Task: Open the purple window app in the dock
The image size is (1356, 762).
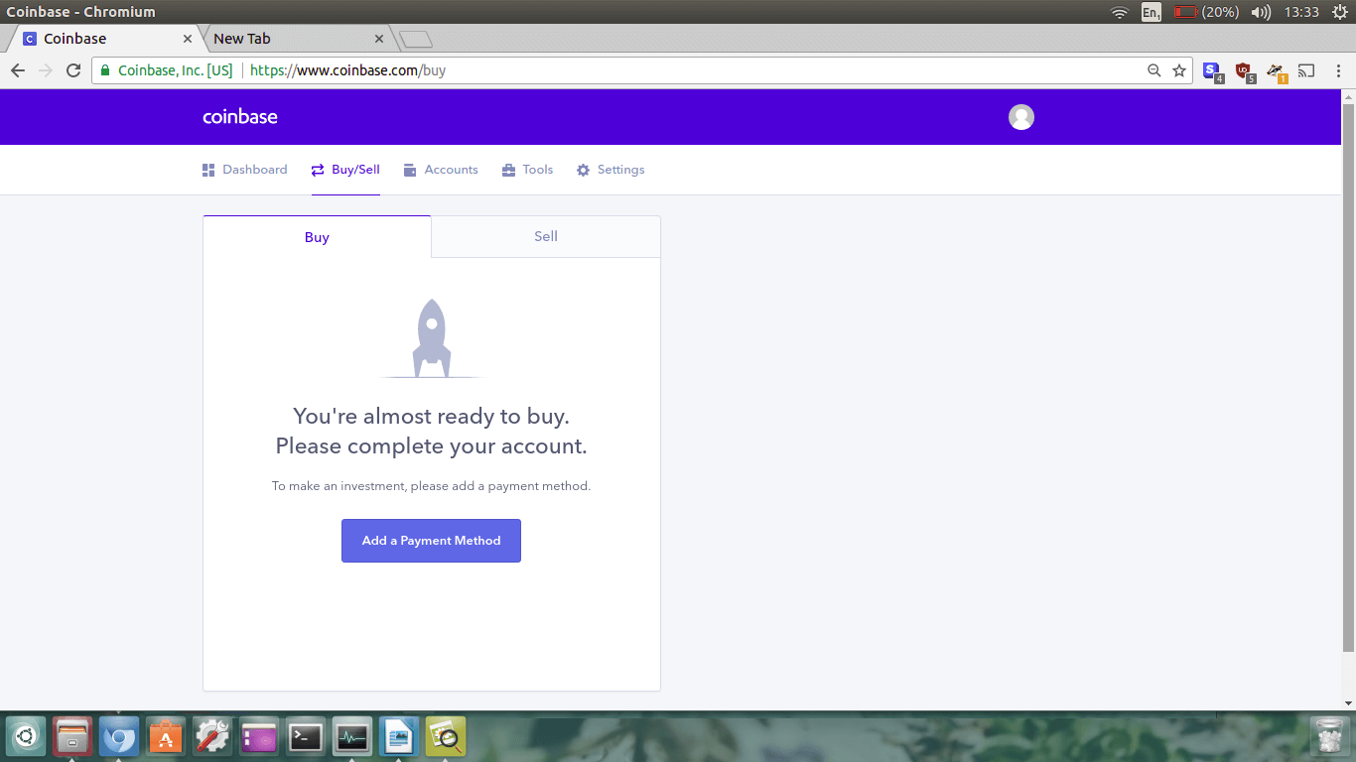Action: point(259,737)
